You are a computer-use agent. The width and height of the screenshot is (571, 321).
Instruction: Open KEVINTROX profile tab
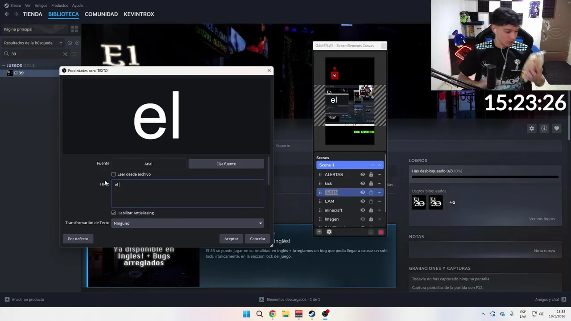coord(139,14)
